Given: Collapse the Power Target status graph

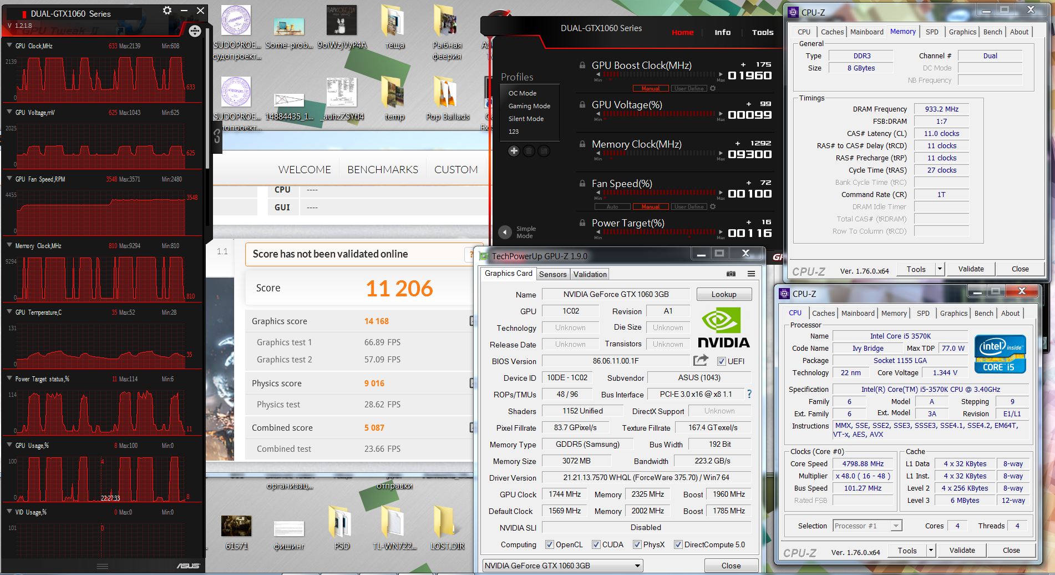Looking at the screenshot, I should [x=9, y=378].
